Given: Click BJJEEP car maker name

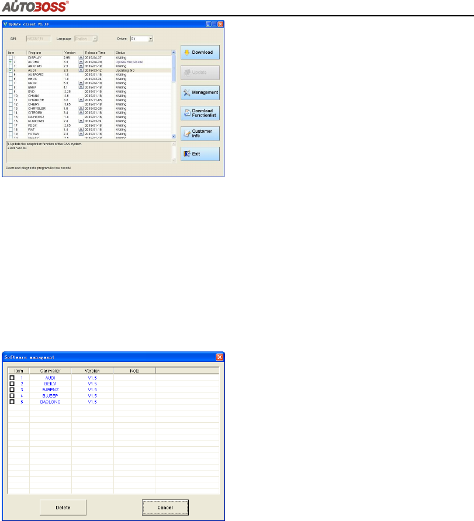Looking at the screenshot, I should coord(50,396).
